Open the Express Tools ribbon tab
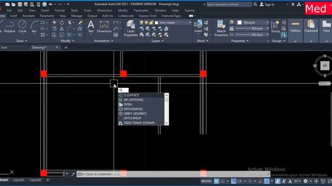 pos(147,16)
